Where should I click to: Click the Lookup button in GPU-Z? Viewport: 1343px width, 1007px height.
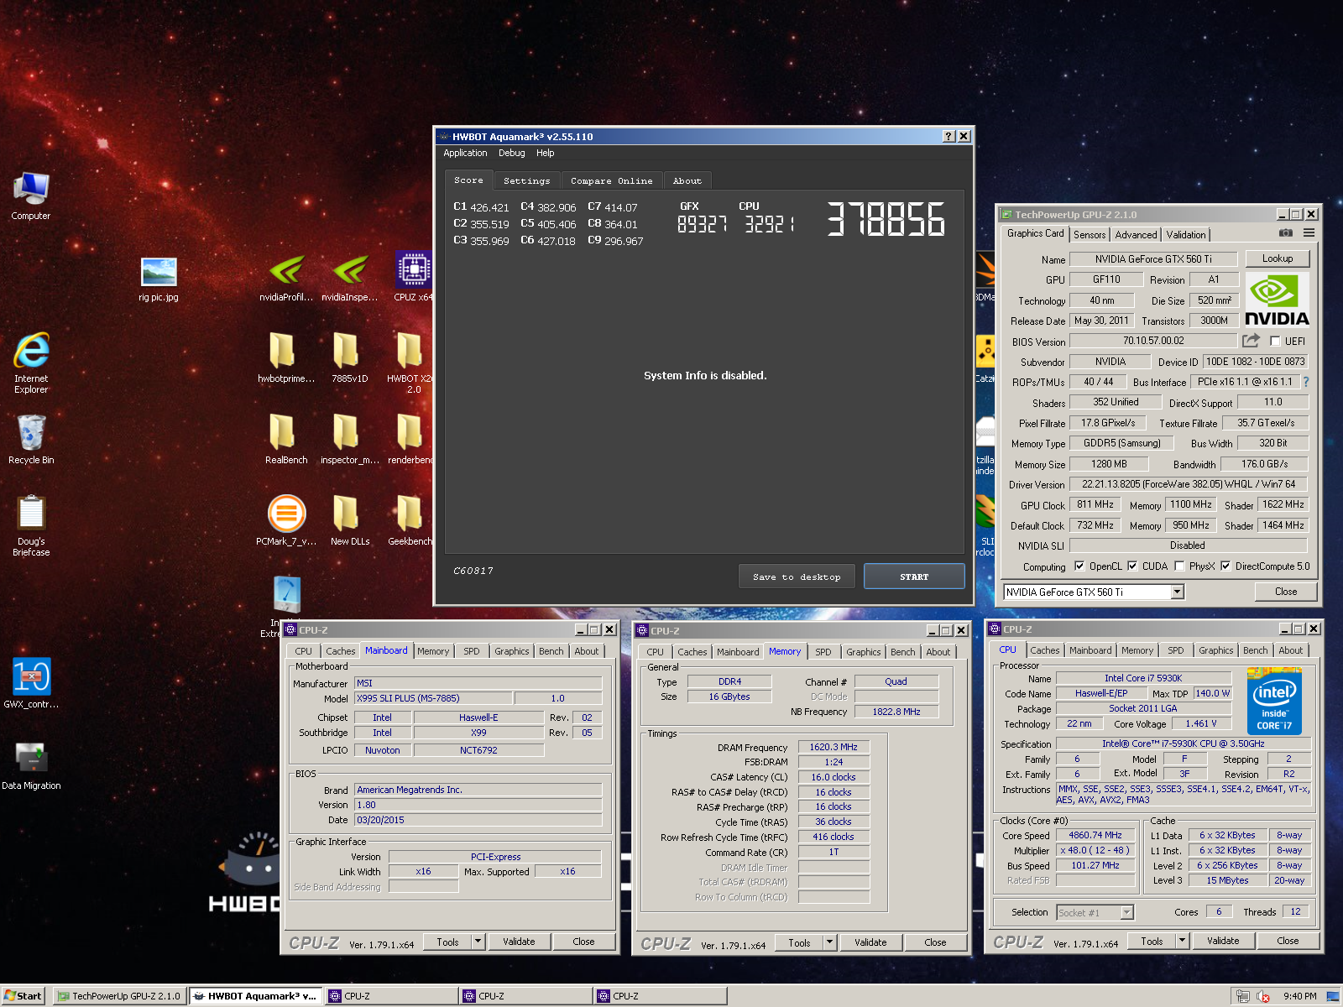point(1277,258)
